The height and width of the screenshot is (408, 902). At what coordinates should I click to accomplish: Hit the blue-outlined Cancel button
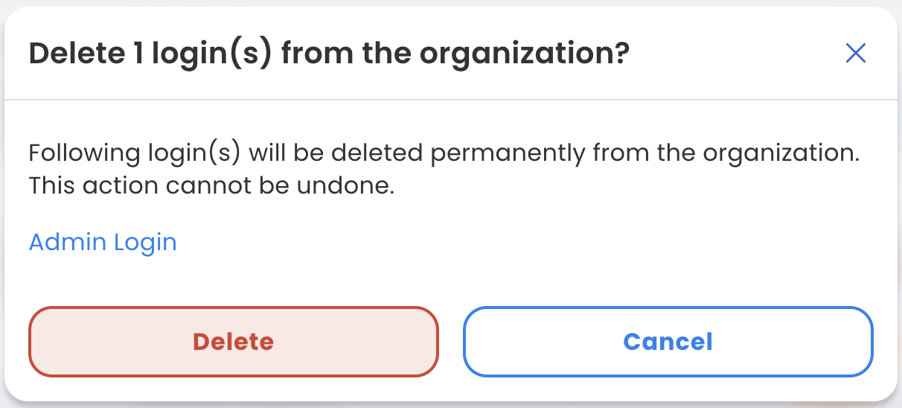click(x=668, y=342)
